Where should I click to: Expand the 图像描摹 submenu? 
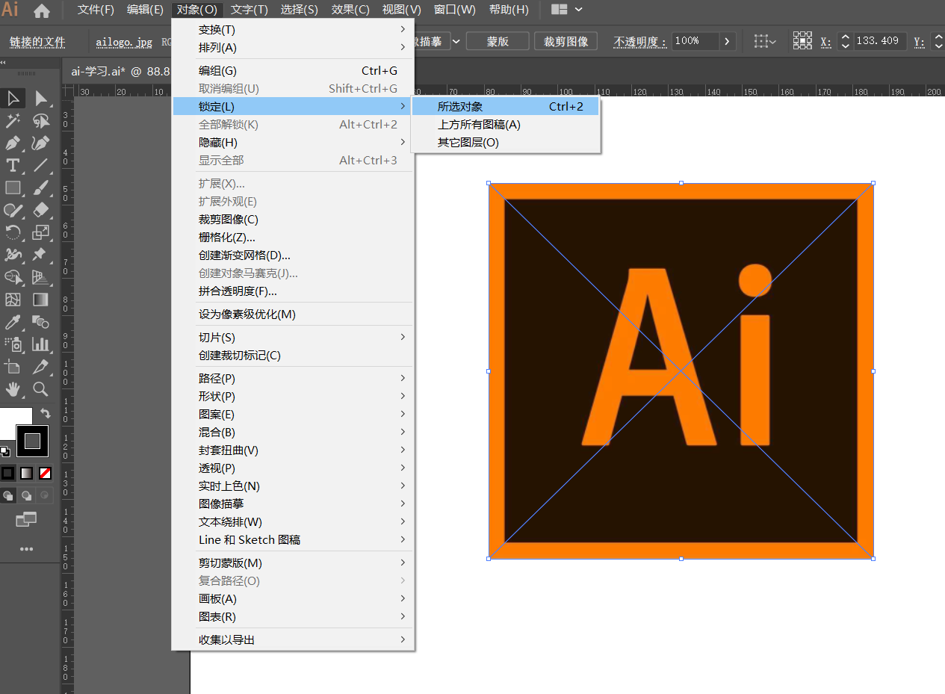point(293,504)
